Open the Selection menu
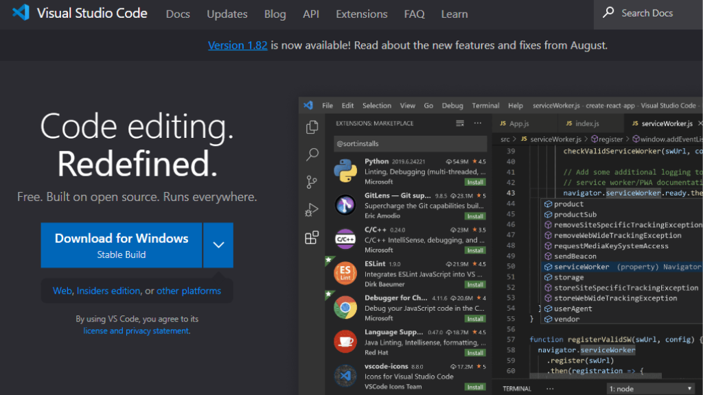 [377, 106]
